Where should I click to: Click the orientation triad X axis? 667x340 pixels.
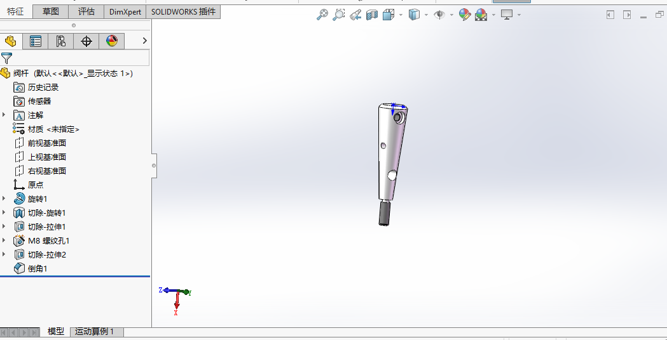point(177,302)
